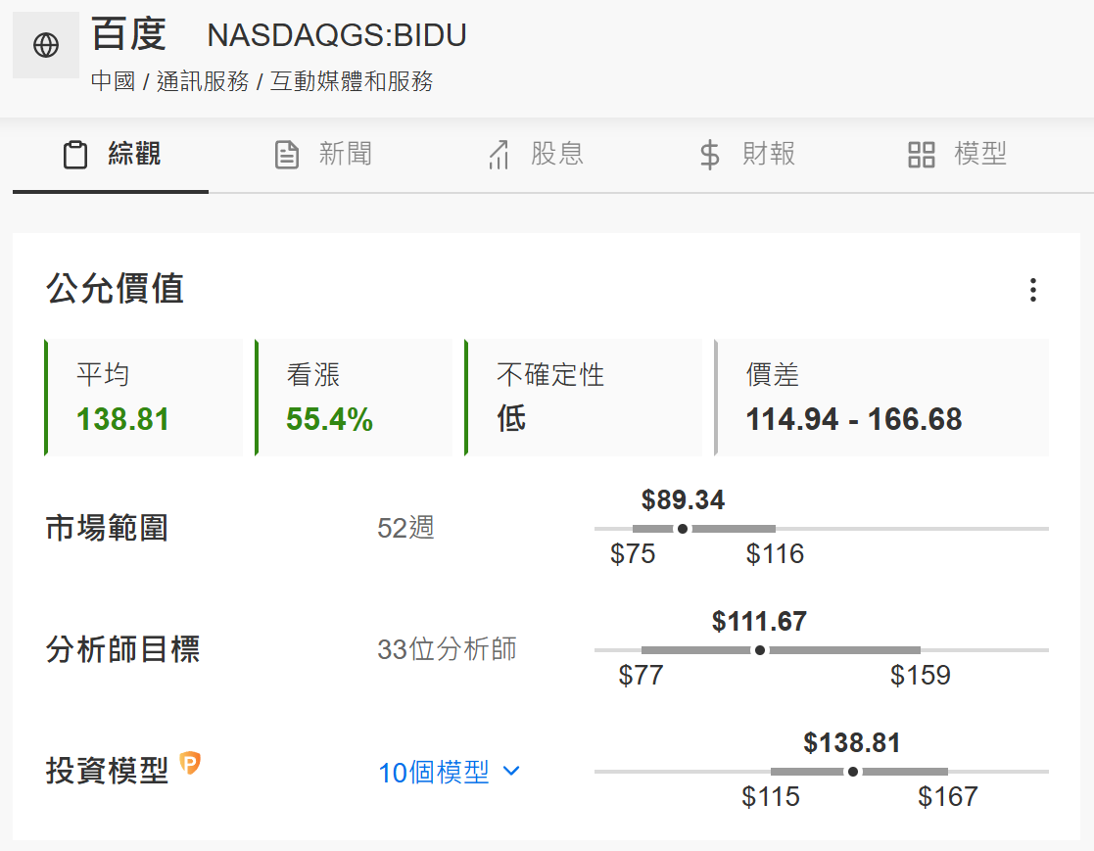The height and width of the screenshot is (851, 1094).
Task: Click the chevron next to 10個模型
Action: coord(511,772)
